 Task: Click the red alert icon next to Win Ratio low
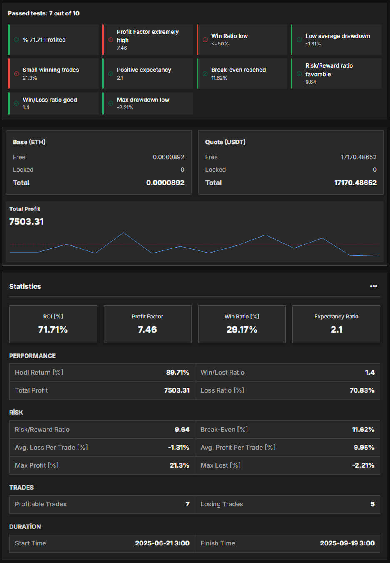click(x=205, y=40)
